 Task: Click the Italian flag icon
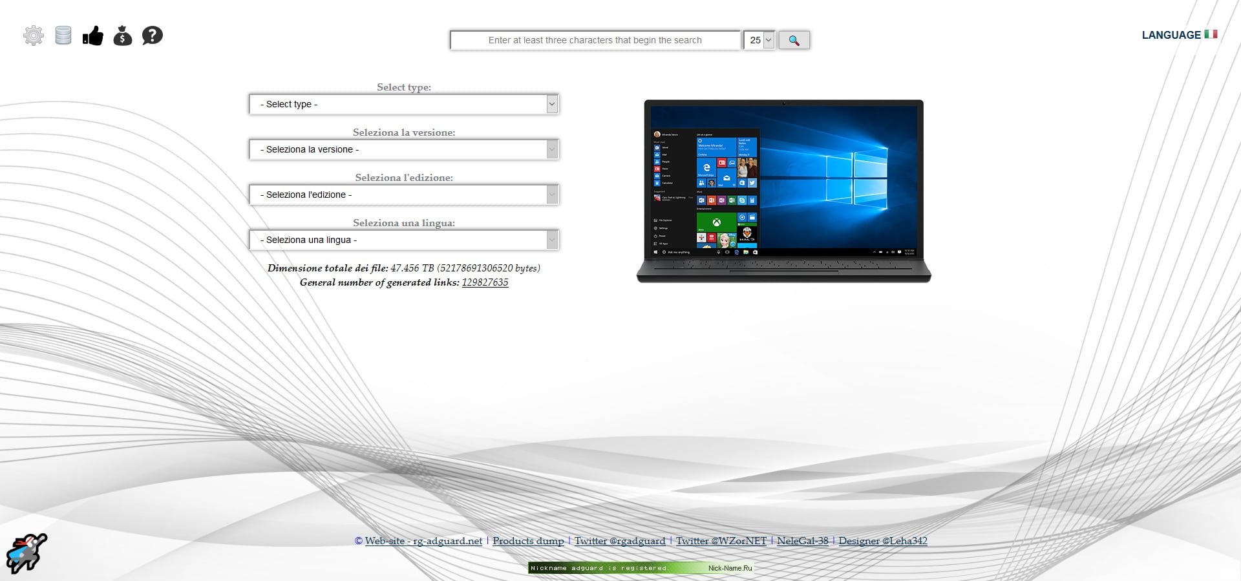[x=1211, y=34]
